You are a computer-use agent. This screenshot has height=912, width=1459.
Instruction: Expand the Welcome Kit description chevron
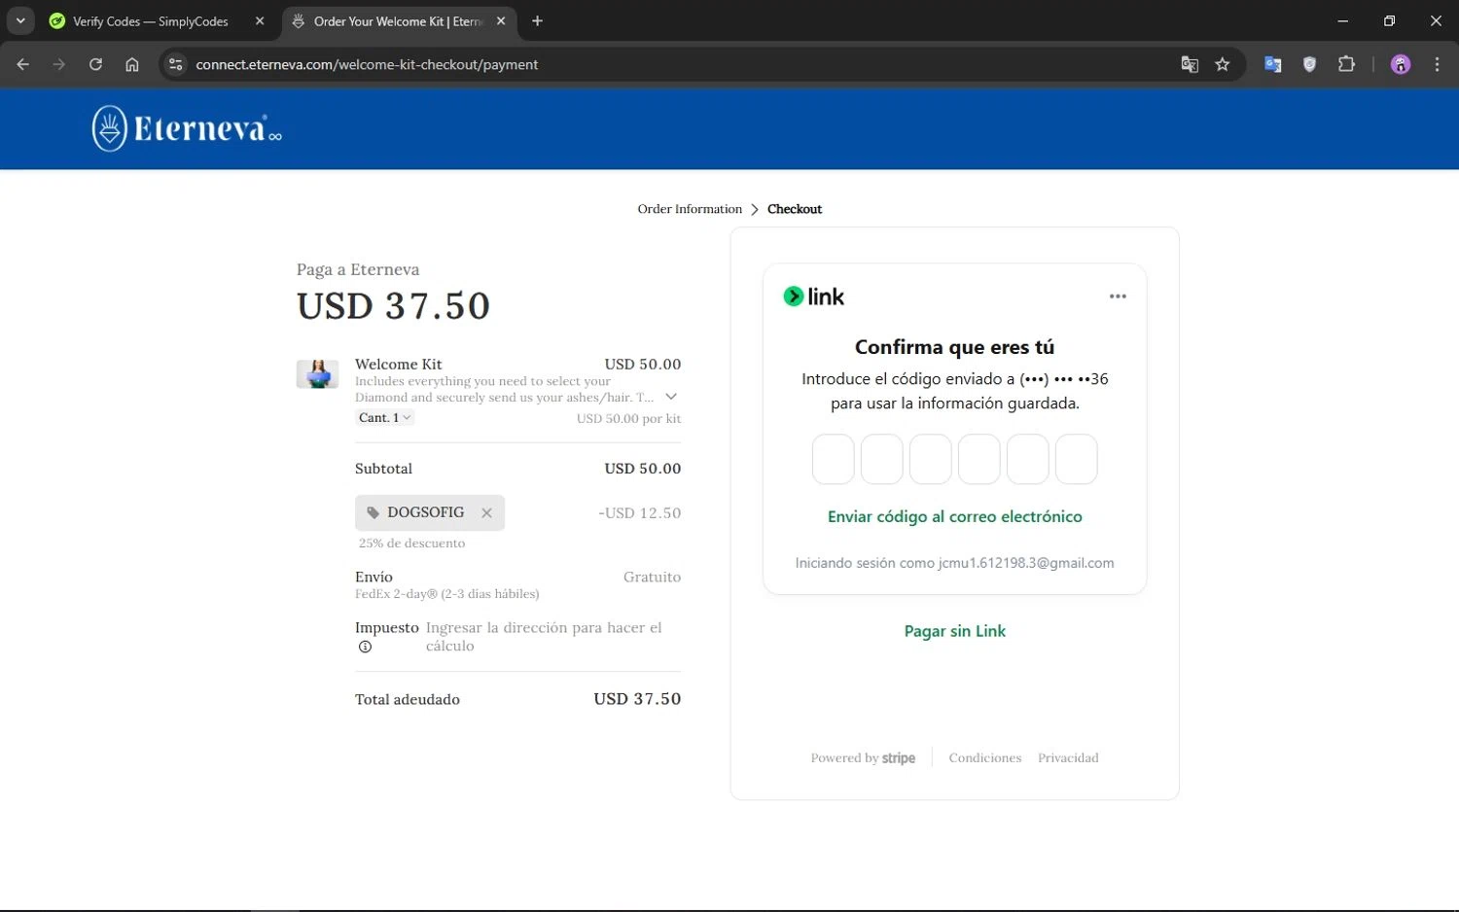tap(670, 397)
